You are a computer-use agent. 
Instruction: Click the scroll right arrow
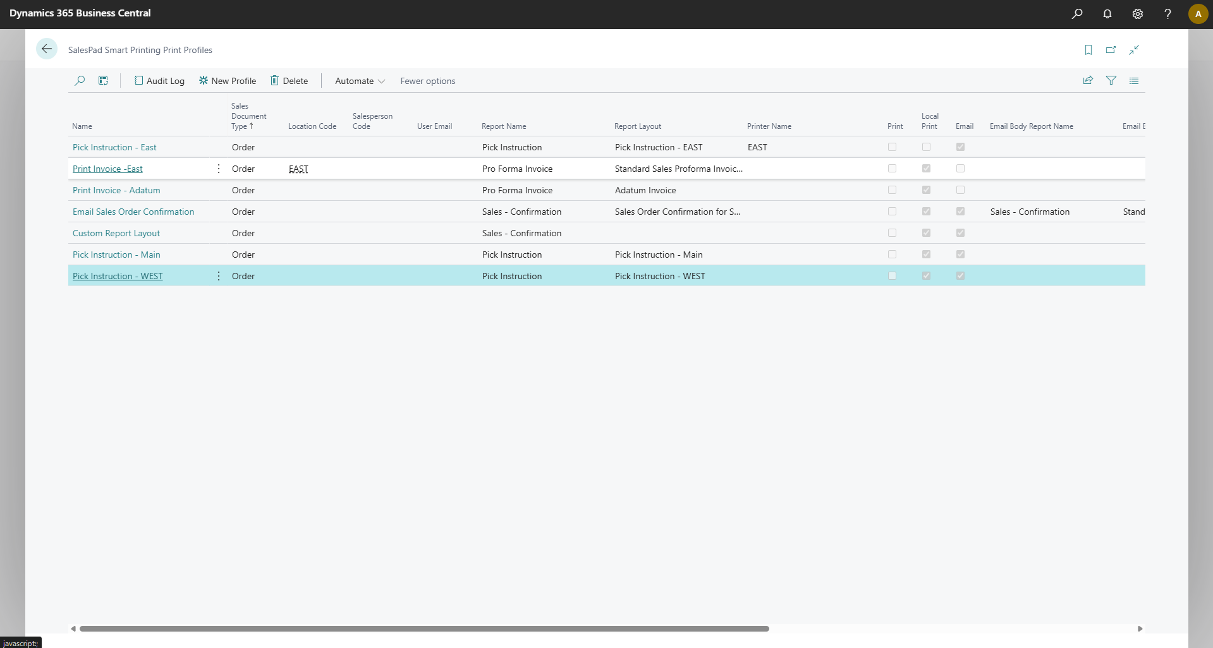pyautogui.click(x=1140, y=628)
